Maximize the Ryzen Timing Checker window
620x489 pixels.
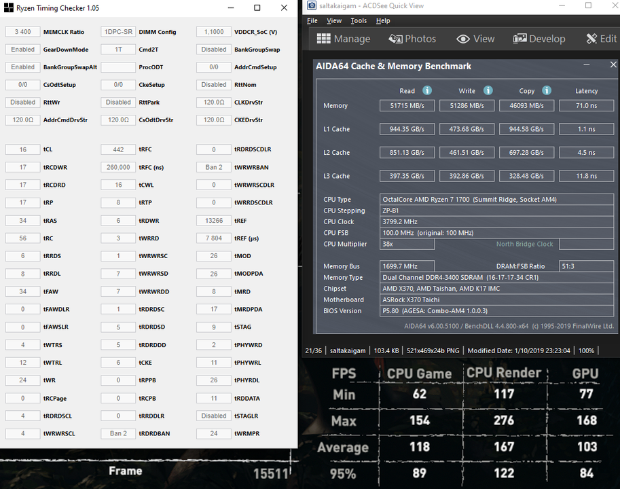click(257, 8)
